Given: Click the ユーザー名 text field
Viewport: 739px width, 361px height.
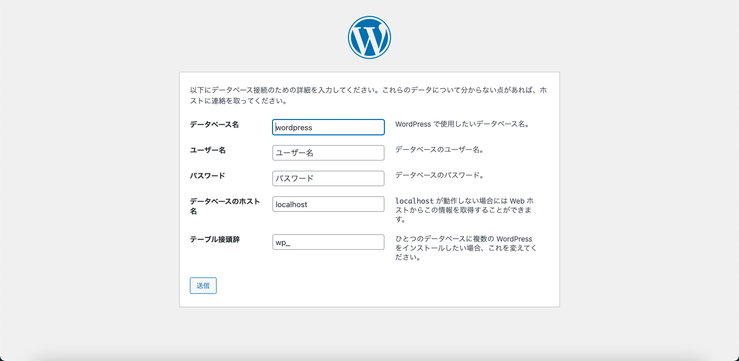Looking at the screenshot, I should coord(328,153).
